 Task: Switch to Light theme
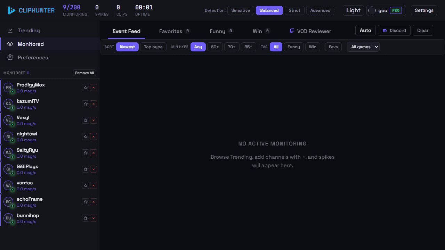click(353, 10)
